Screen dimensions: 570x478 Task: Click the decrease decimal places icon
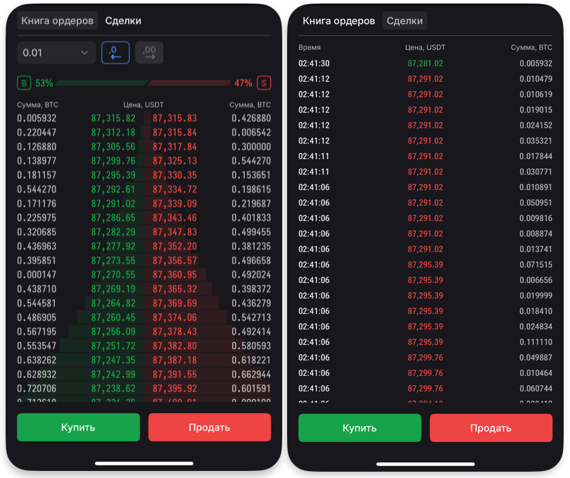tap(115, 53)
